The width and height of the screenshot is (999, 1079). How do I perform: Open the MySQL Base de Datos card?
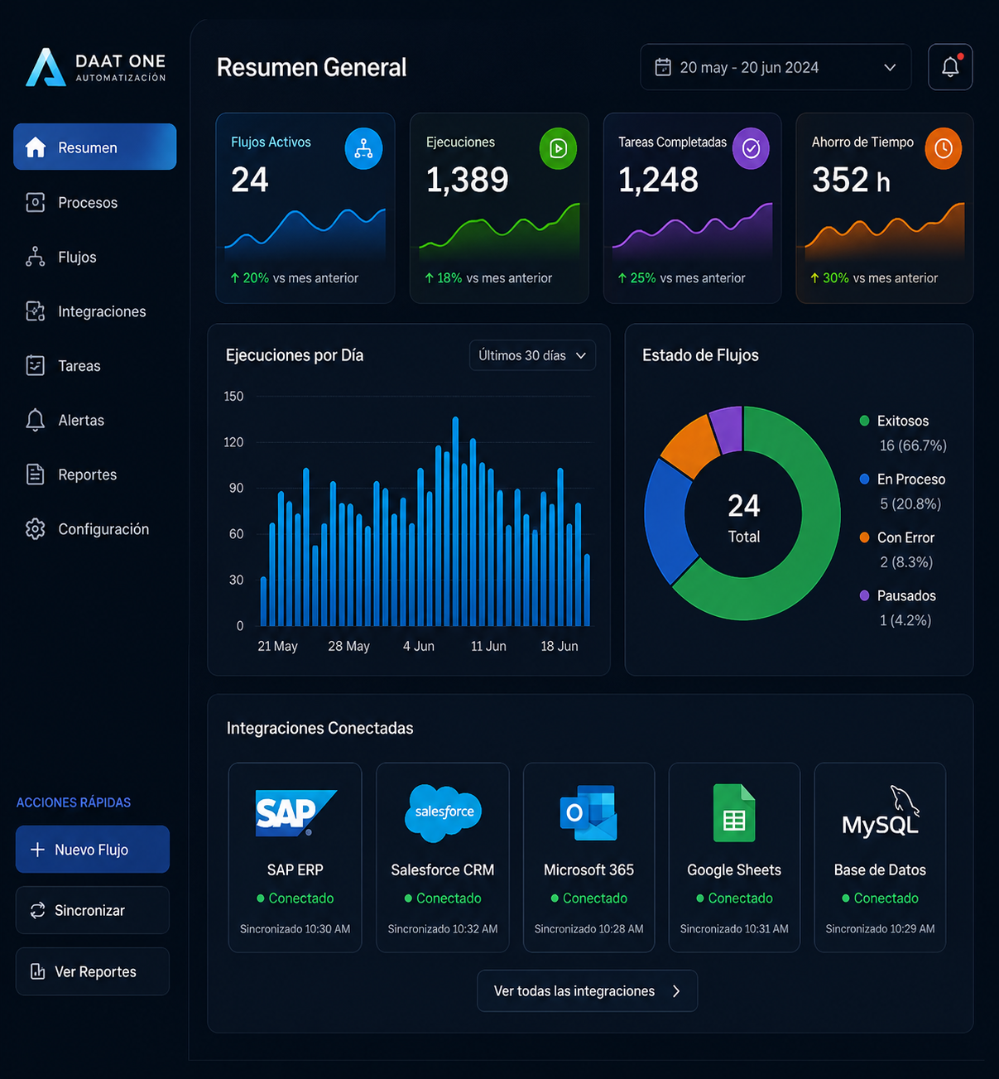point(880,857)
